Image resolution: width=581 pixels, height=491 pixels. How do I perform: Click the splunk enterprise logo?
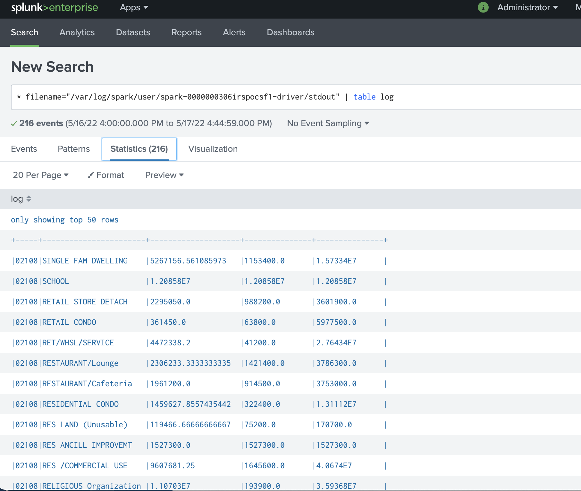[55, 7]
